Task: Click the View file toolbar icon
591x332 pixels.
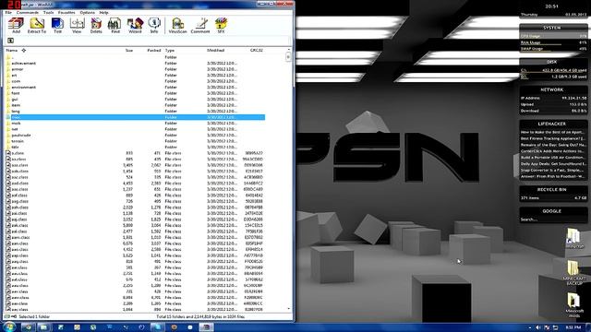Action: point(77,26)
